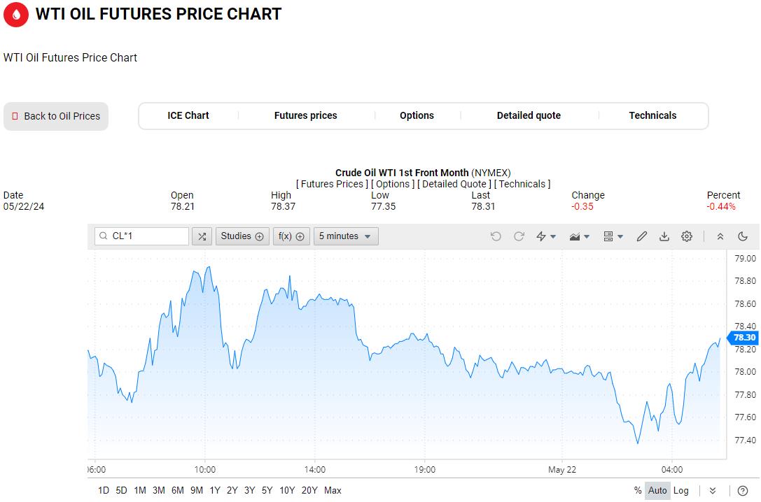Toggle Log scale mode
The height and width of the screenshot is (502, 761).
pyautogui.click(x=681, y=490)
